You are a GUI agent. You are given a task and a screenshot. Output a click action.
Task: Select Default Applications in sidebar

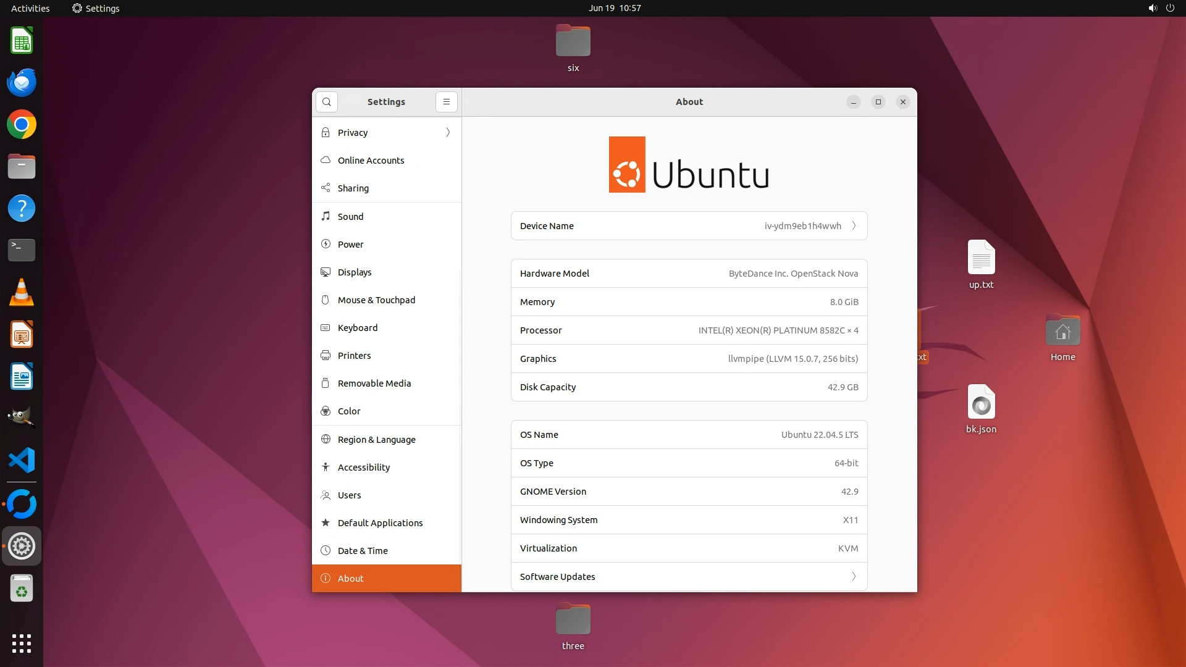pos(380,523)
